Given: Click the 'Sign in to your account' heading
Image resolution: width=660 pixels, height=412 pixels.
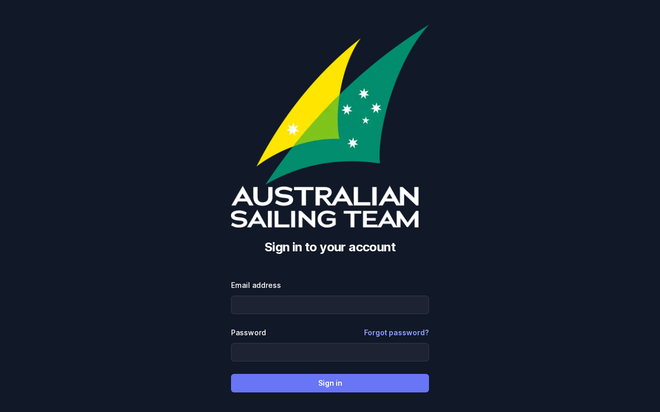Looking at the screenshot, I should [x=330, y=247].
